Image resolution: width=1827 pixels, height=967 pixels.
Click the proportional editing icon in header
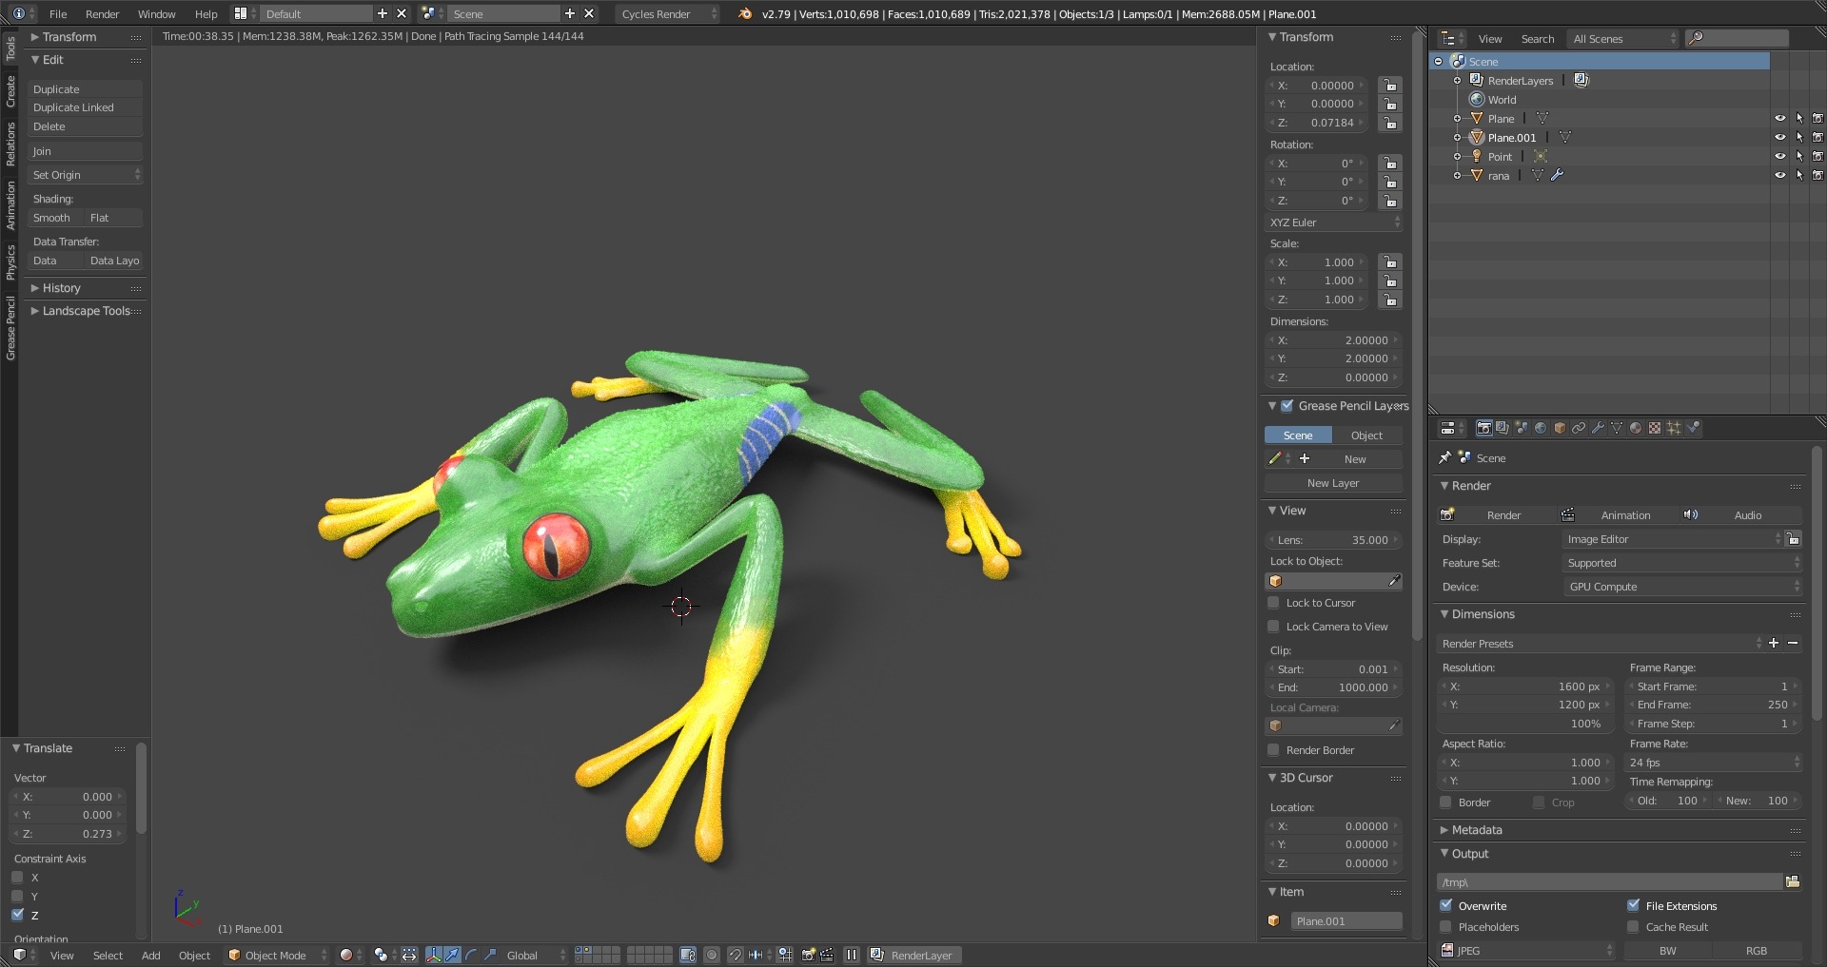click(x=711, y=955)
